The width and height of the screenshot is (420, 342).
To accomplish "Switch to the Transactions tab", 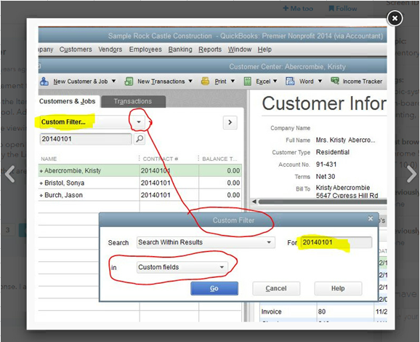I will click(x=133, y=101).
